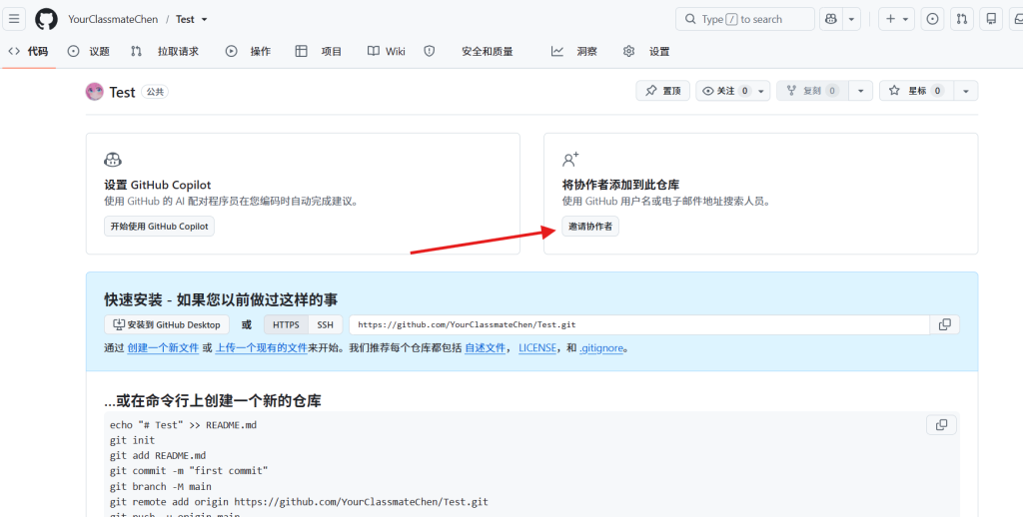
Task: Select the SSH clone option
Action: pyautogui.click(x=325, y=324)
